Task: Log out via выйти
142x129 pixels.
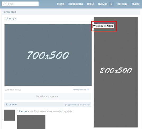Action: (x=135, y=4)
